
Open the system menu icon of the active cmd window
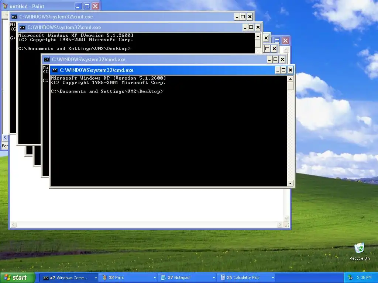(x=55, y=70)
